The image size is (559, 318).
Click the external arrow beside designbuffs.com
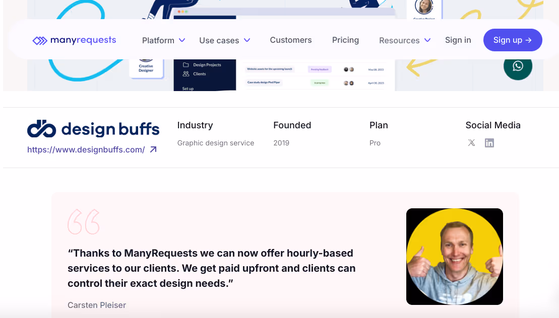pos(153,149)
